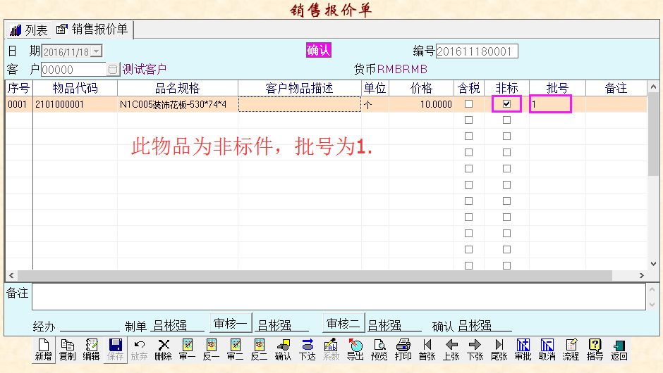
Task: Check 含税 checkbox in row 0001
Action: click(468, 103)
